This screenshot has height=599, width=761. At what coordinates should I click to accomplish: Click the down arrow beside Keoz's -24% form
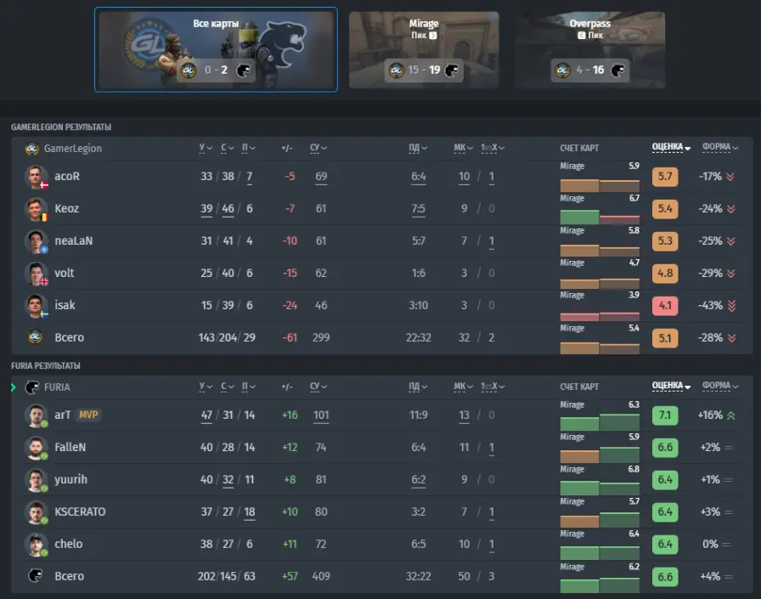[731, 209]
